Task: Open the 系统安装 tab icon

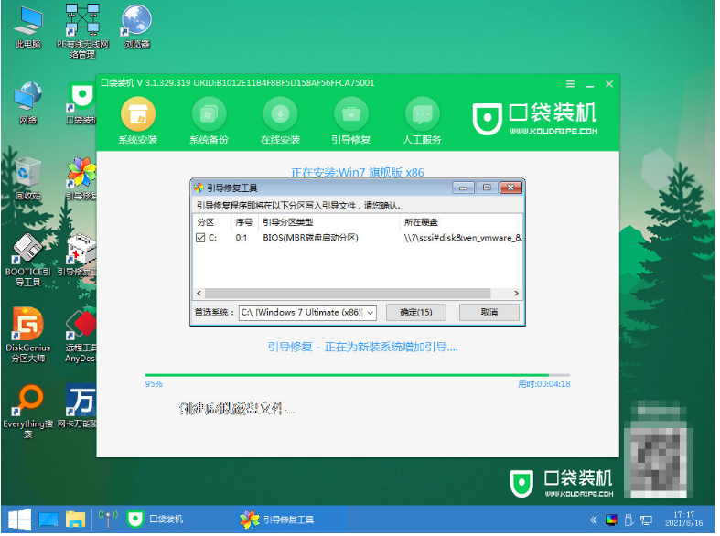Action: [x=138, y=114]
